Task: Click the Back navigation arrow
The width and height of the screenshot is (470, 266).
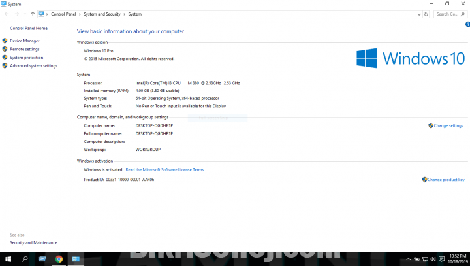Action: (7, 14)
